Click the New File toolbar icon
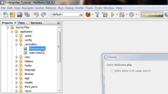 5,15
